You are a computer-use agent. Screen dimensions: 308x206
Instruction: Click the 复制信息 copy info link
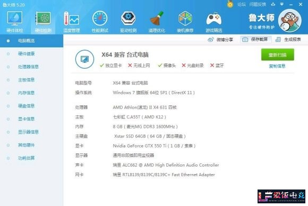point(277,66)
